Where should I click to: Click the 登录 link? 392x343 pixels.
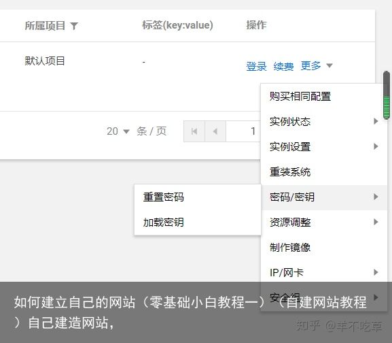coord(256,66)
